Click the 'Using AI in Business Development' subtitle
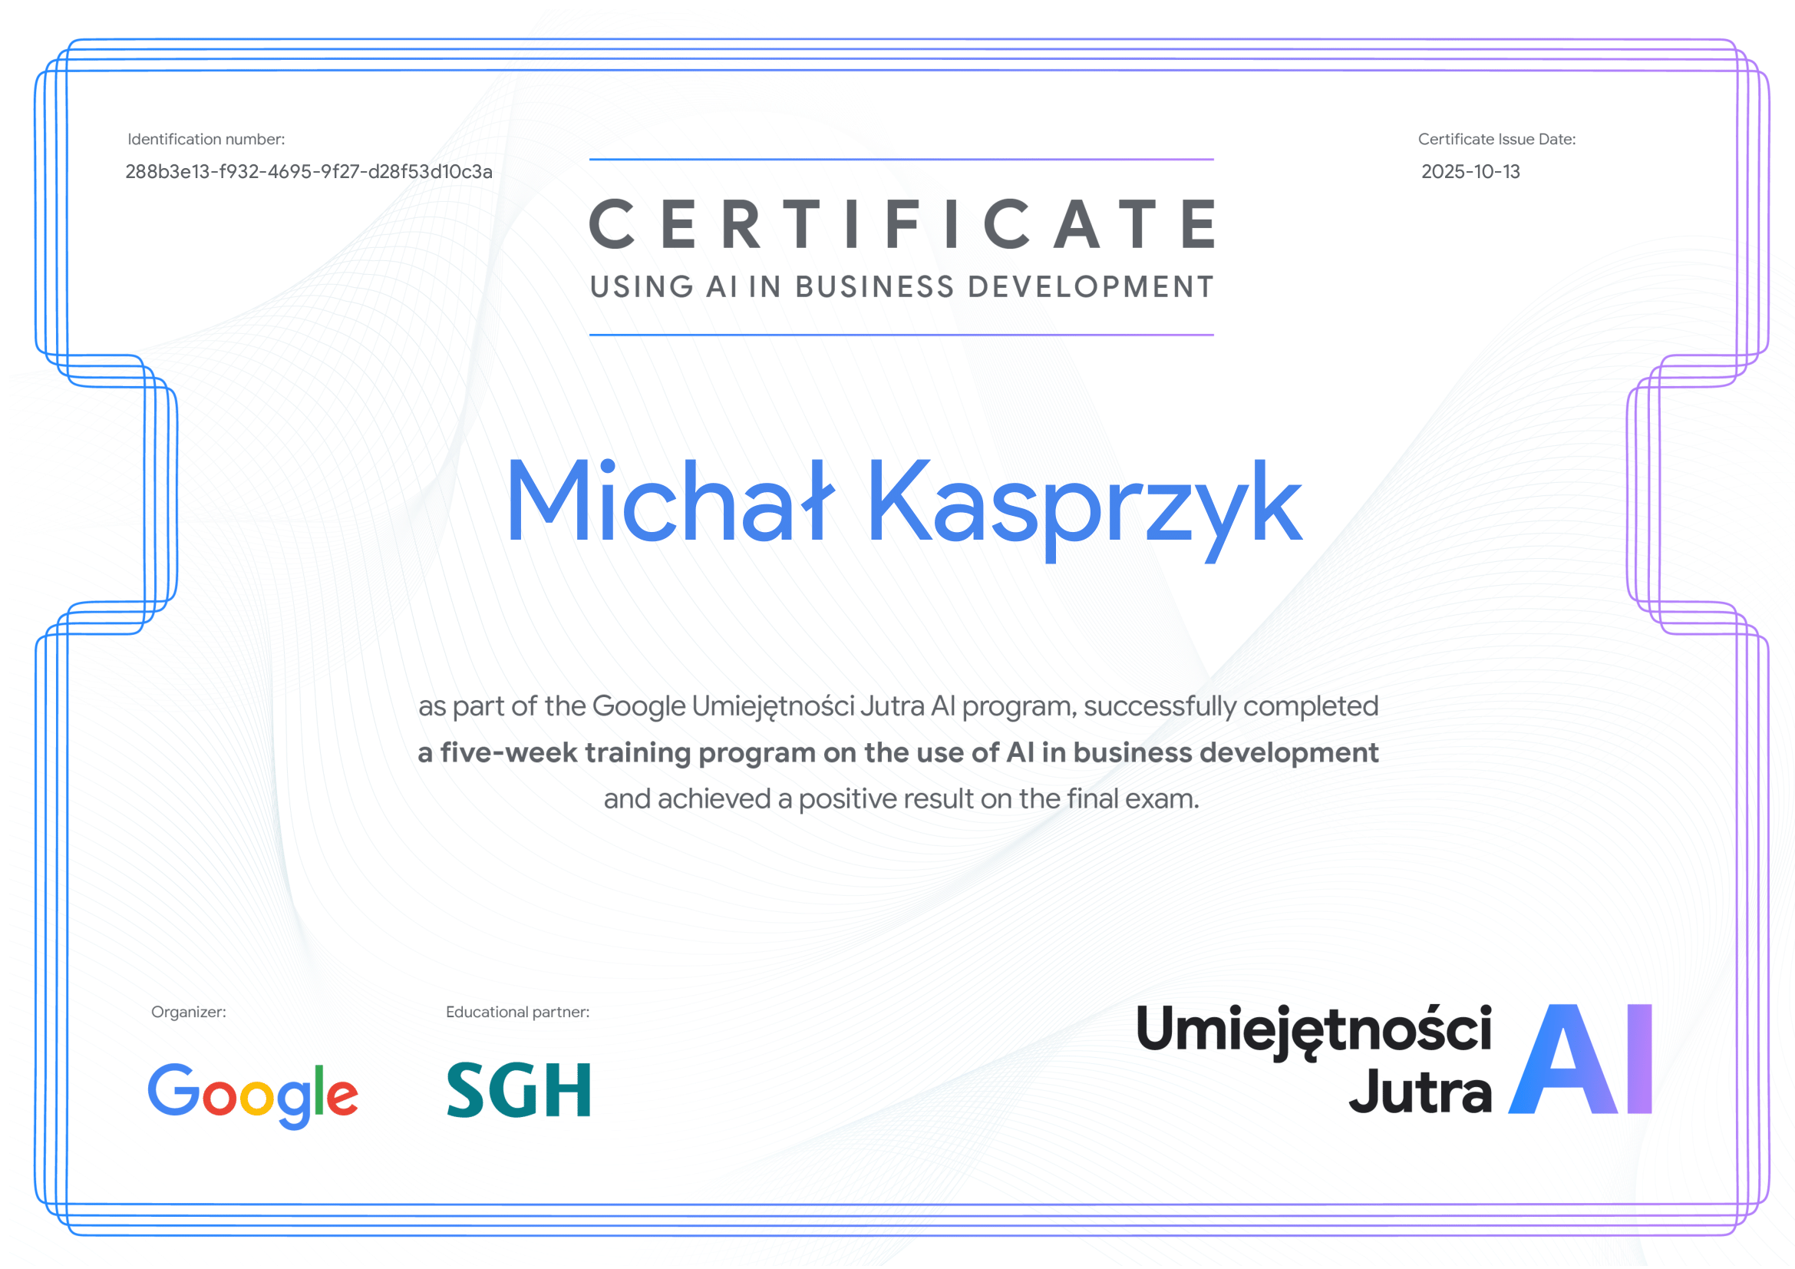Screen dimensions: 1795x1269 [901, 288]
